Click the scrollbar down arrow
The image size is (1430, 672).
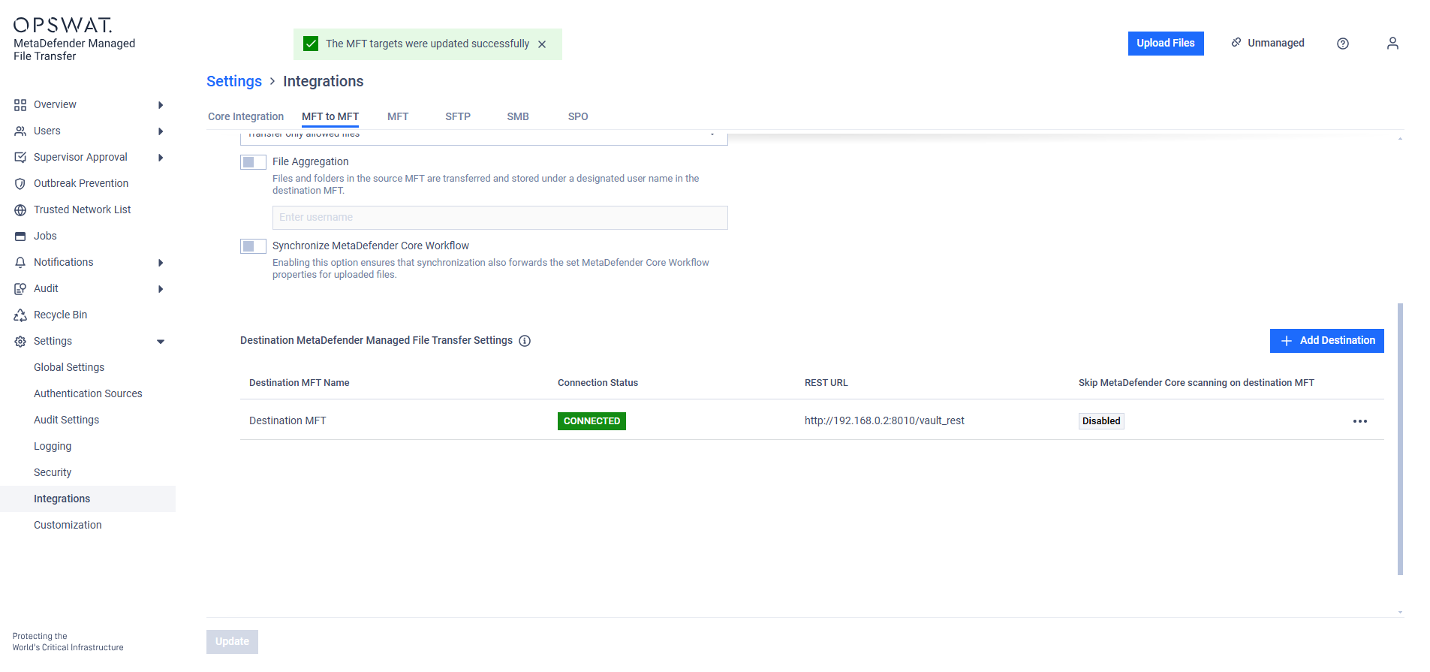pyautogui.click(x=1400, y=613)
